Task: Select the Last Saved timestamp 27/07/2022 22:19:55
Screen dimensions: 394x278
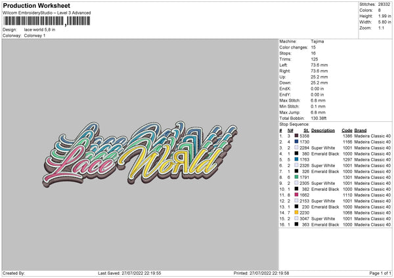Action: tap(141, 273)
